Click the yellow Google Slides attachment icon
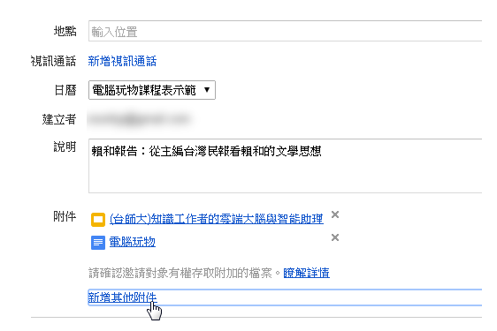The image size is (497, 331). (x=98, y=220)
